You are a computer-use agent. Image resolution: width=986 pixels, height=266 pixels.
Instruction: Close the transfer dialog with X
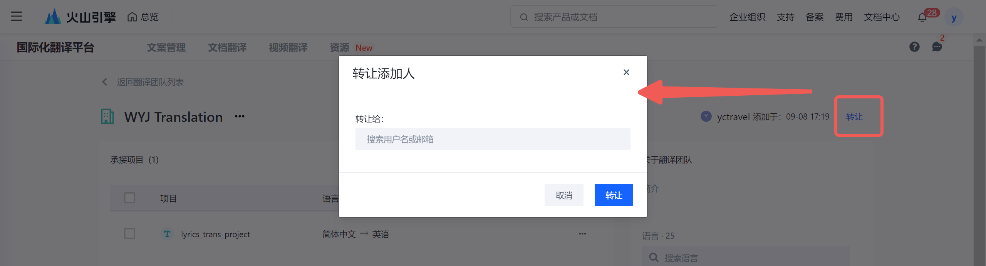(626, 72)
